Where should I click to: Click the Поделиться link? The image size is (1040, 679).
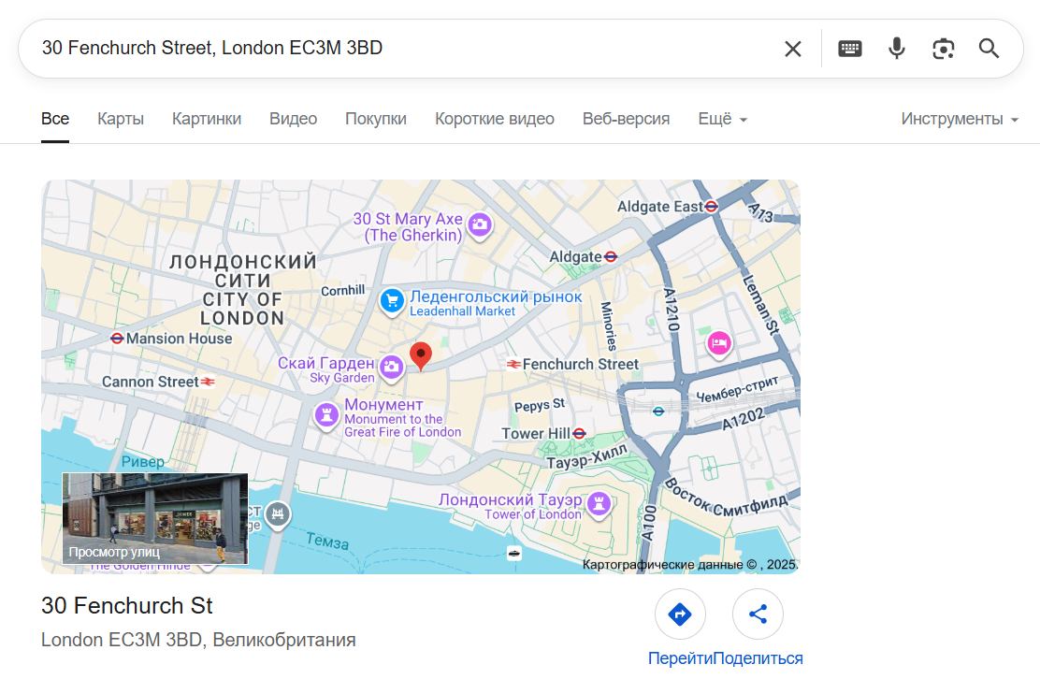click(x=758, y=658)
